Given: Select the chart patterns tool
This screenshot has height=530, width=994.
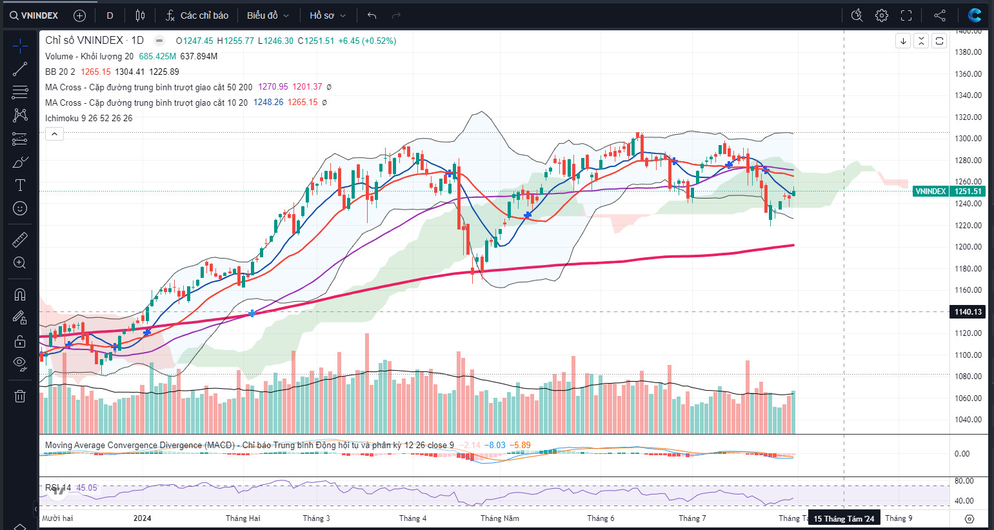Looking at the screenshot, I should 20,115.
